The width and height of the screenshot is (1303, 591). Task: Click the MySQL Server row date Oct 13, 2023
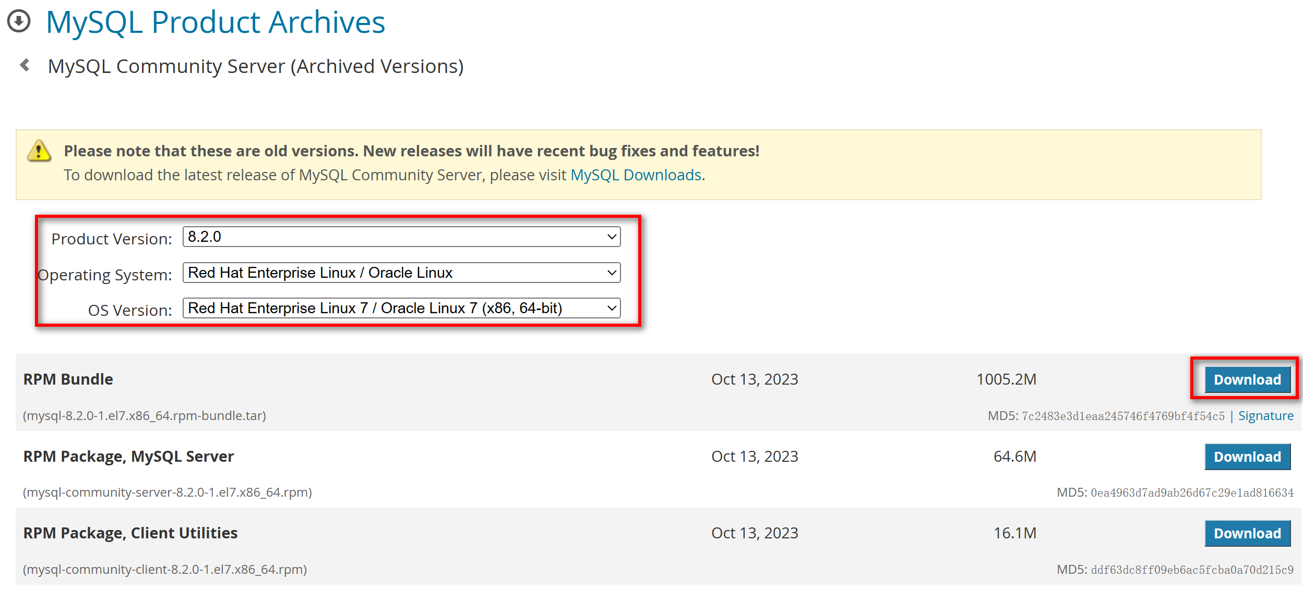click(x=755, y=457)
